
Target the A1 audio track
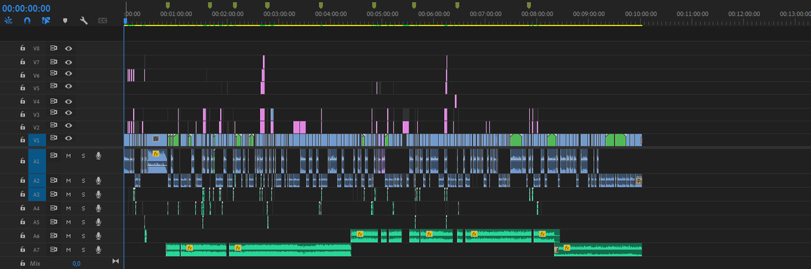(x=36, y=162)
